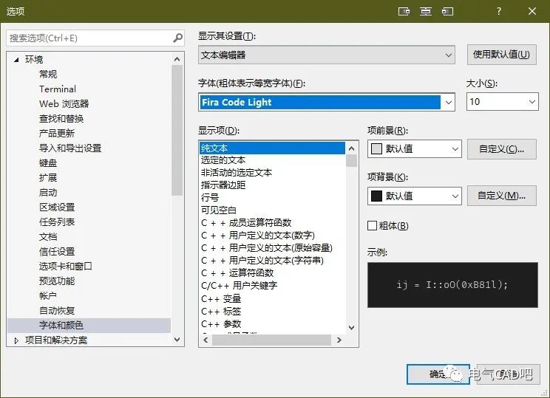The image size is (550, 398).
Task: Click display items horizontal scroll-right arrow
Action: 339,340
